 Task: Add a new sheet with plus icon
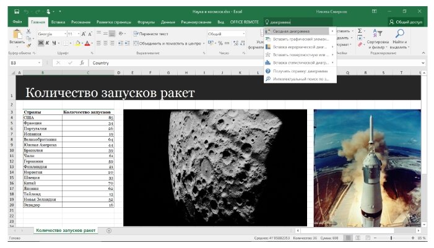(x=109, y=231)
